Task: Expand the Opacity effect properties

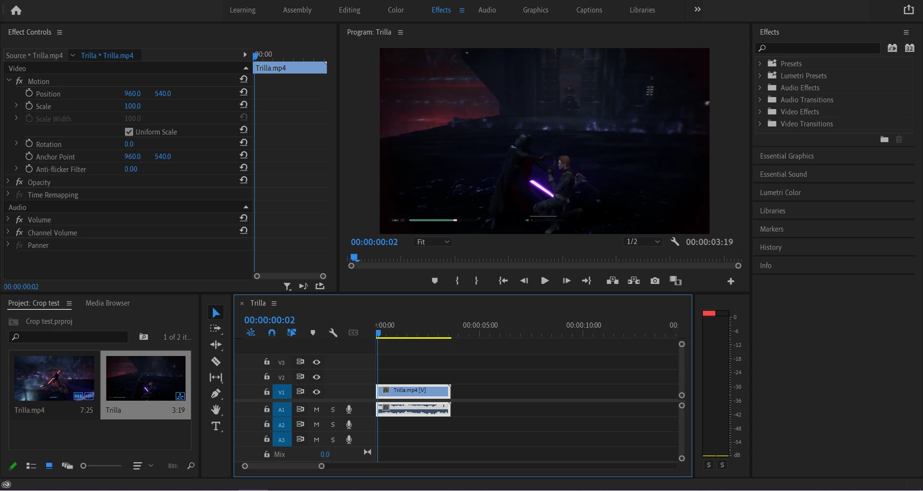Action: [x=8, y=182]
